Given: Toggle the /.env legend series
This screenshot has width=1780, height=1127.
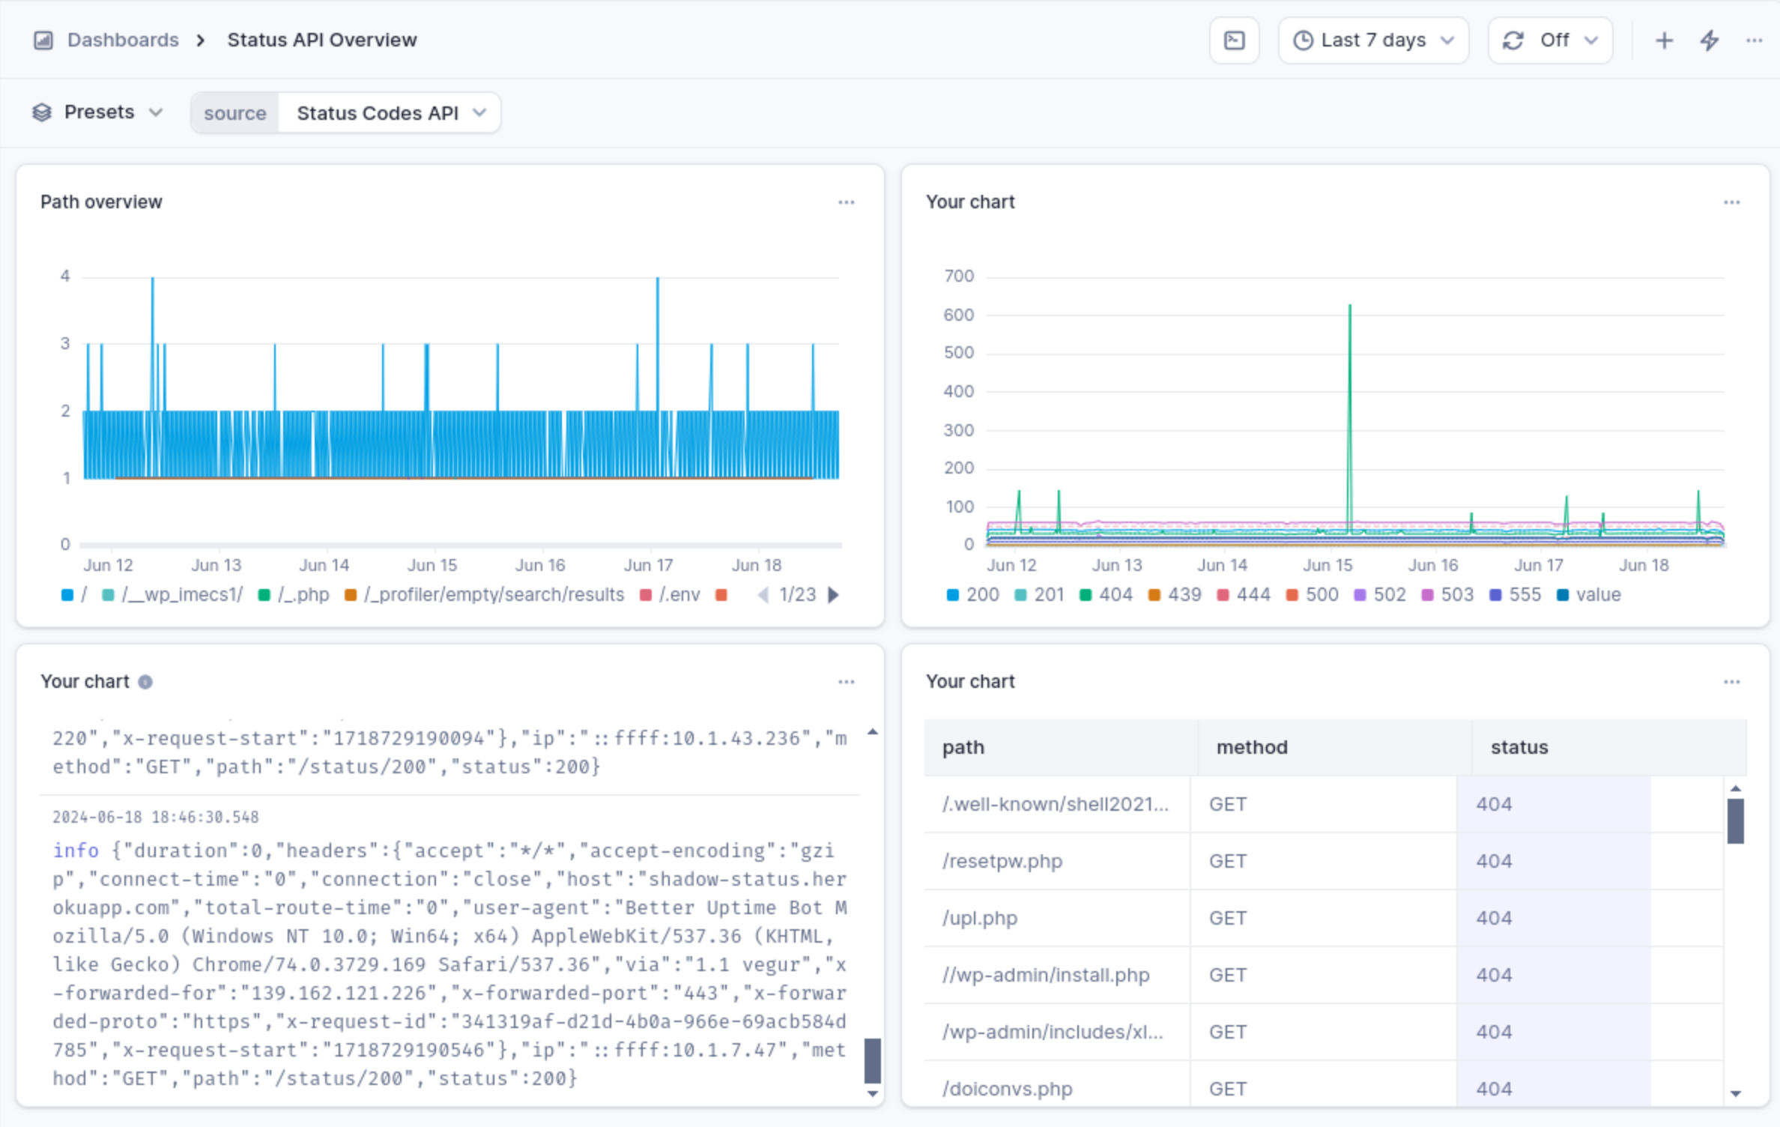Looking at the screenshot, I should 670,595.
